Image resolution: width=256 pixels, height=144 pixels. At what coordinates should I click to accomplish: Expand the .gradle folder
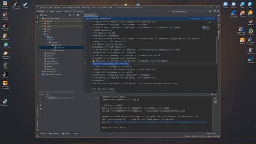point(43,21)
